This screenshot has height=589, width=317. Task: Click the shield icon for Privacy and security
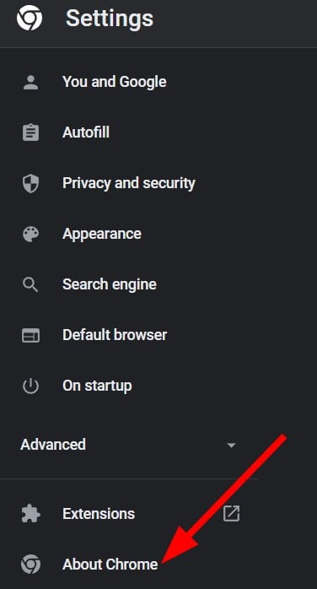coord(30,183)
